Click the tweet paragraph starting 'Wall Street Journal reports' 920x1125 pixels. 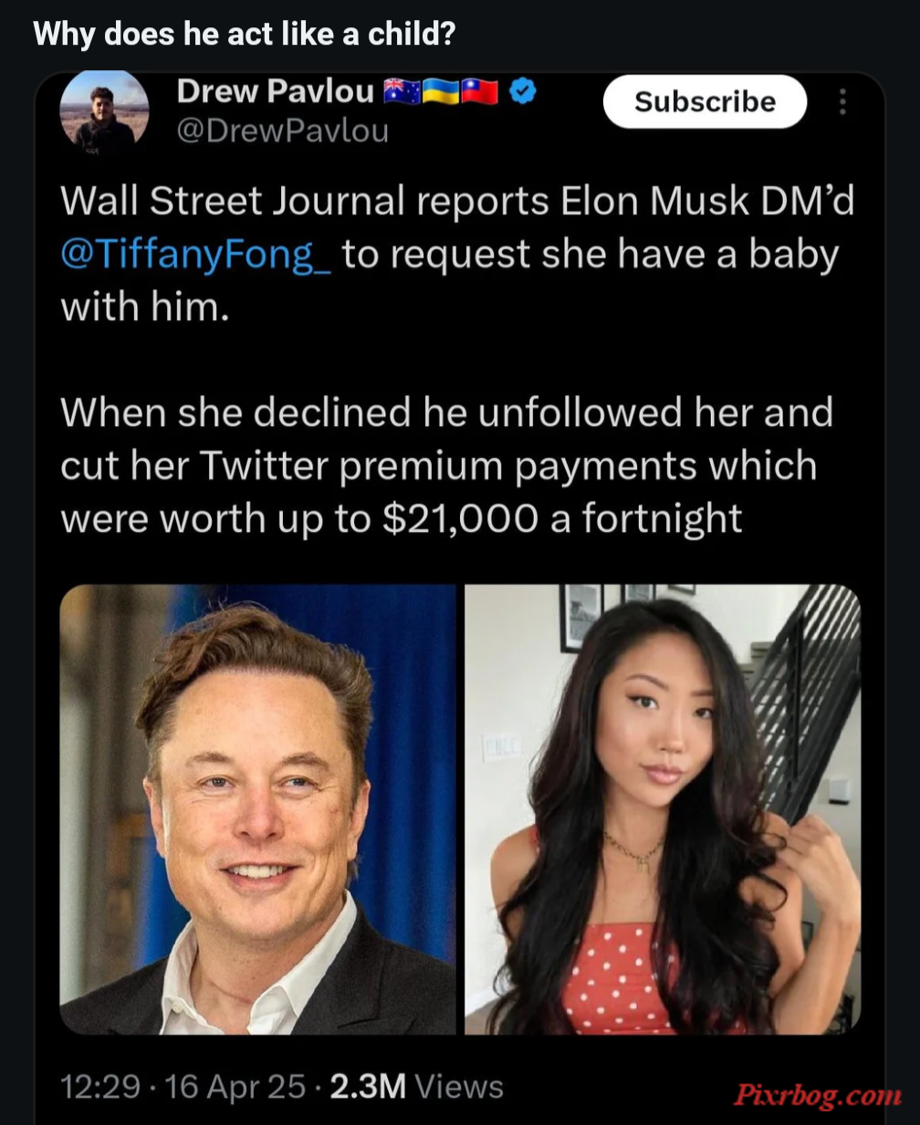tap(457, 254)
